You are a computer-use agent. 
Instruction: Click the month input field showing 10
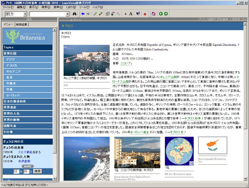pyautogui.click(x=16, y=171)
